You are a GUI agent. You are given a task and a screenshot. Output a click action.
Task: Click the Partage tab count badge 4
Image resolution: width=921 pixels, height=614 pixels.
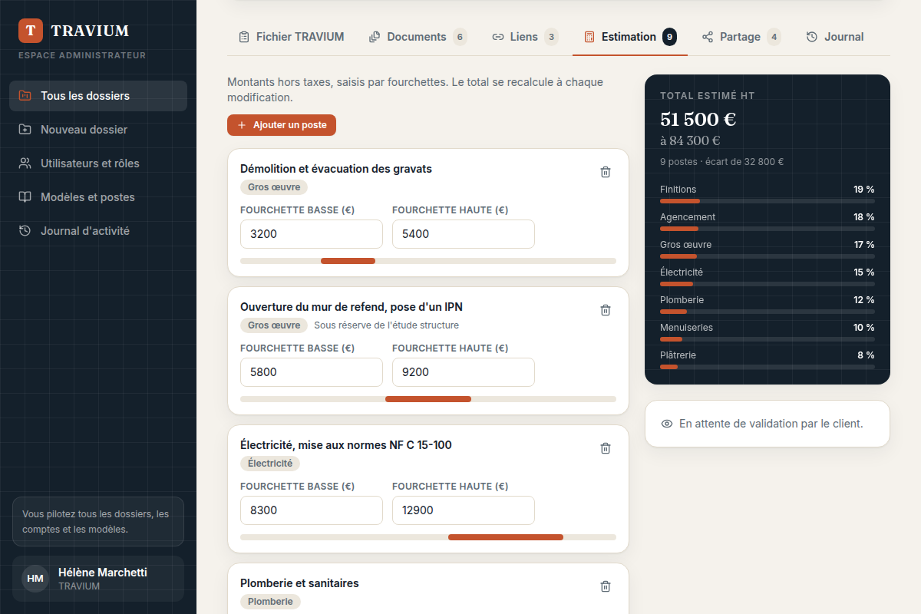(x=774, y=37)
